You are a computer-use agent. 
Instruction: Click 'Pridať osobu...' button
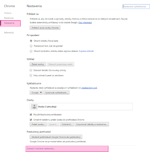38,124
